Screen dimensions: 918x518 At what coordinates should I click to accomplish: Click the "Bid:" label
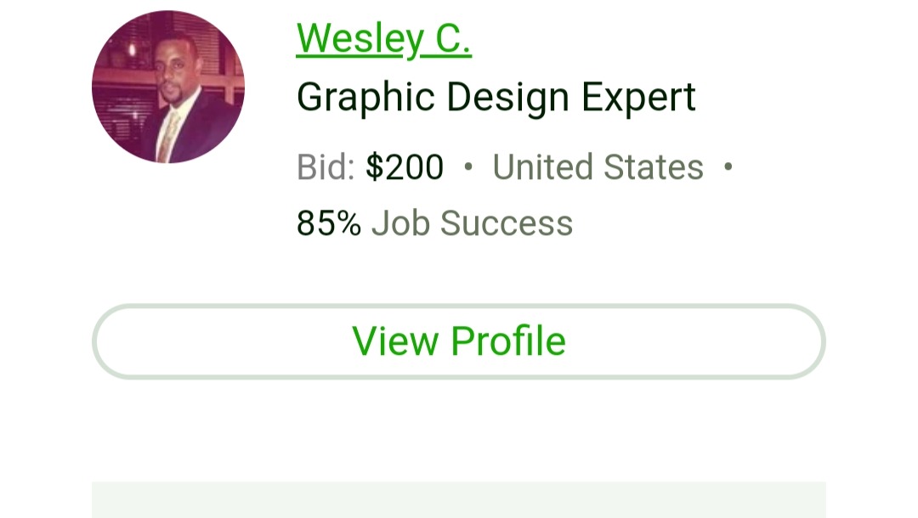point(326,167)
